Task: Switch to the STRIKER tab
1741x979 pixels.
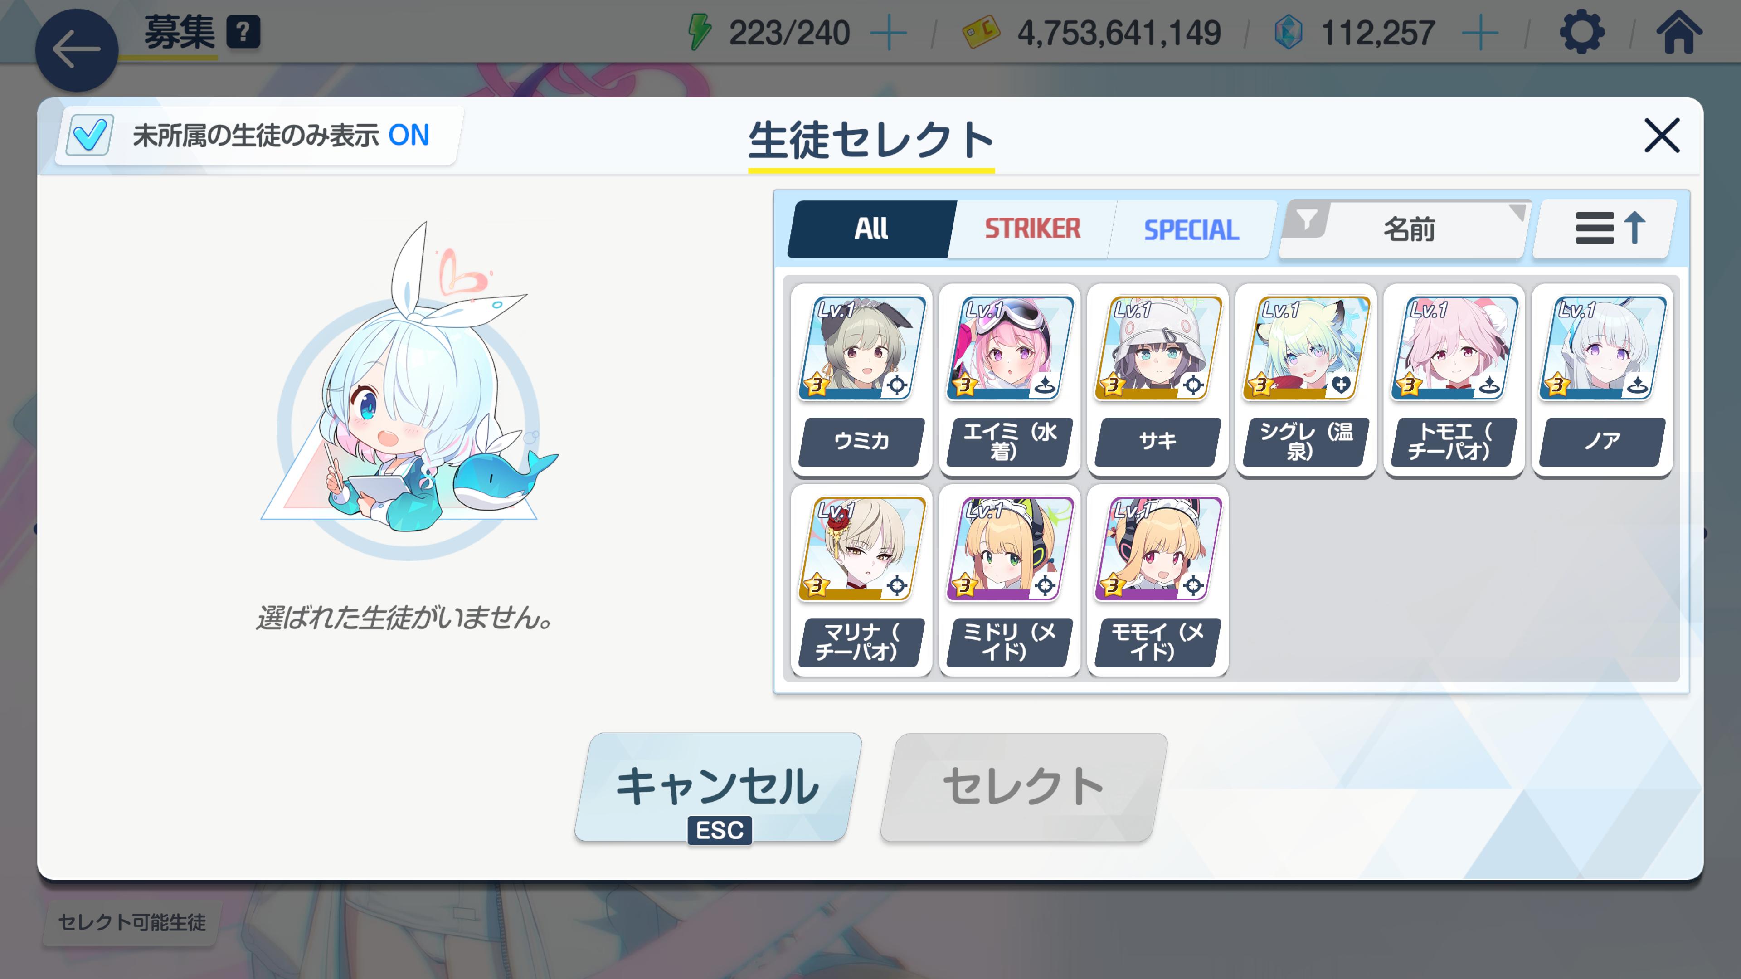Action: [1032, 229]
